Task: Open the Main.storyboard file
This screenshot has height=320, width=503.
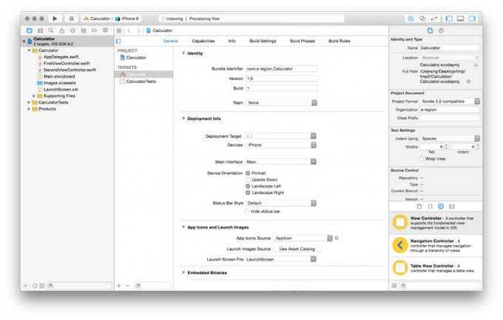Action: (59, 76)
